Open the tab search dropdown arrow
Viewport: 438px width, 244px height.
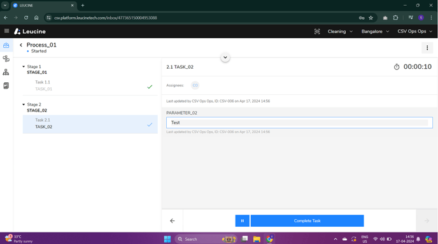pos(5,5)
